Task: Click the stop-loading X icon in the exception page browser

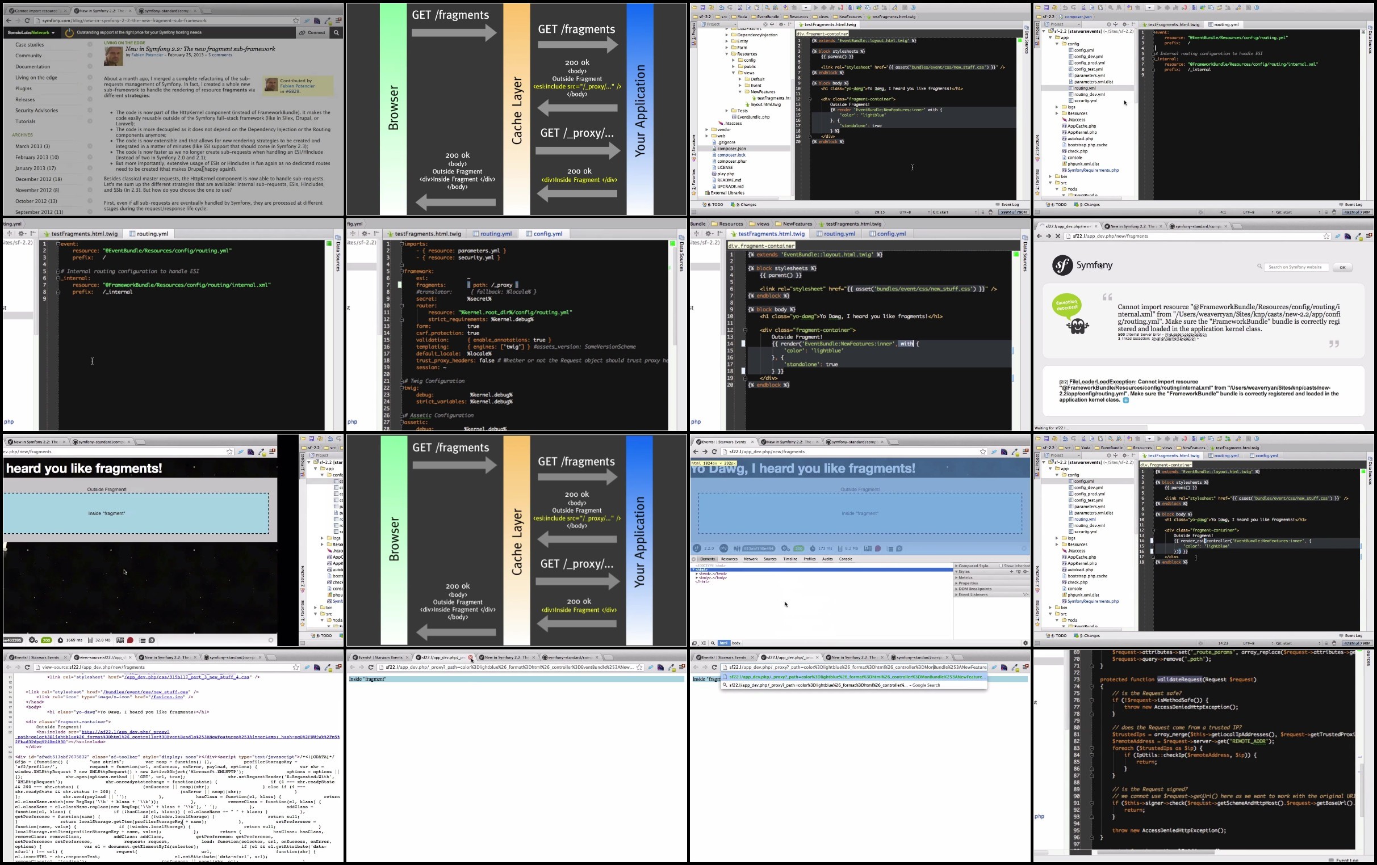Action: click(1057, 236)
